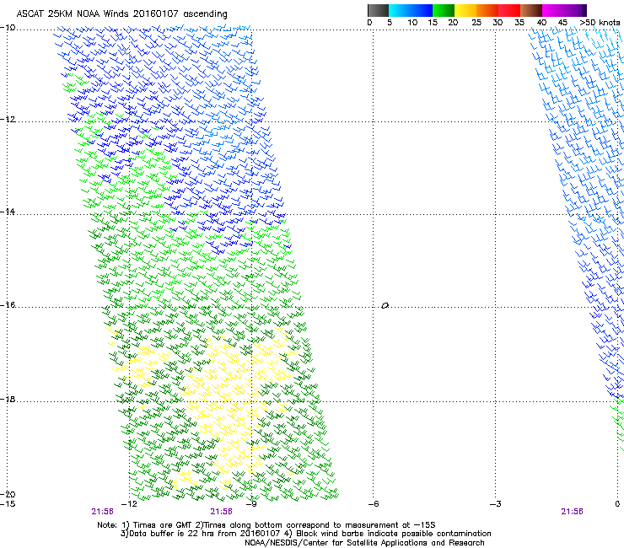Screen dimensions: 624x548
Task: Click the orange 25-30 knots legend swatch
Action: pyautogui.click(x=487, y=10)
